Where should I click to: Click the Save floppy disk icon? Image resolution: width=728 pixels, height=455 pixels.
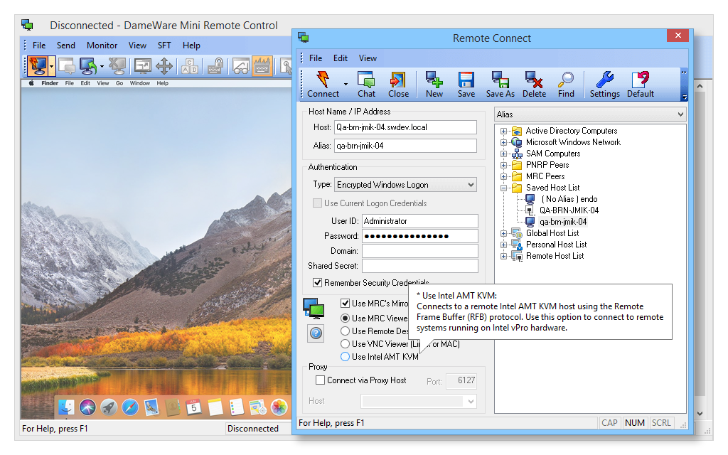[466, 80]
